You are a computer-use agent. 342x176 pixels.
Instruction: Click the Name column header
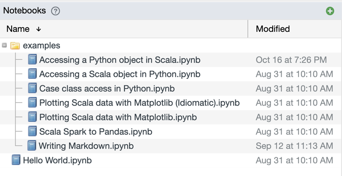[x=18, y=29]
